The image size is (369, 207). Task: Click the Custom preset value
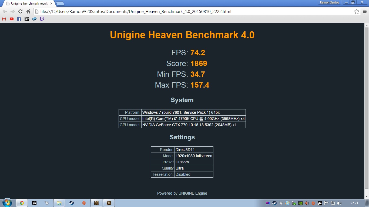(x=194, y=162)
